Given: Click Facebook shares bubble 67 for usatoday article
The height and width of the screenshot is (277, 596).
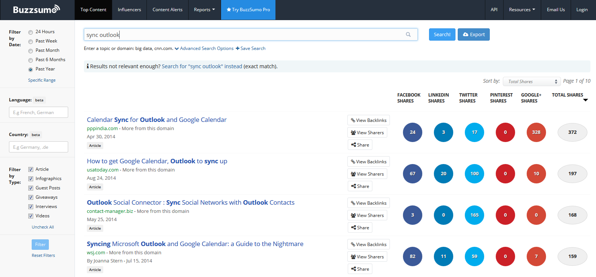Looking at the screenshot, I should tap(413, 174).
